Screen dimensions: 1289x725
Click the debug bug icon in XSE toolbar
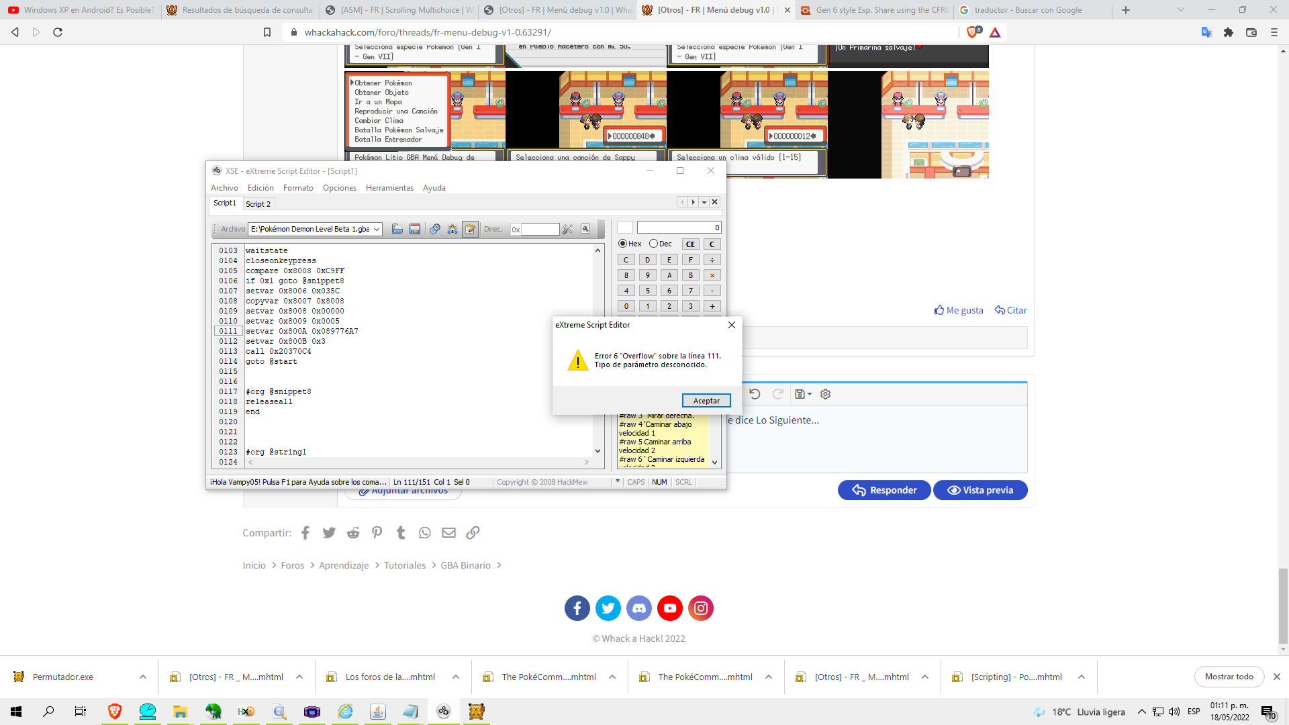tap(452, 229)
